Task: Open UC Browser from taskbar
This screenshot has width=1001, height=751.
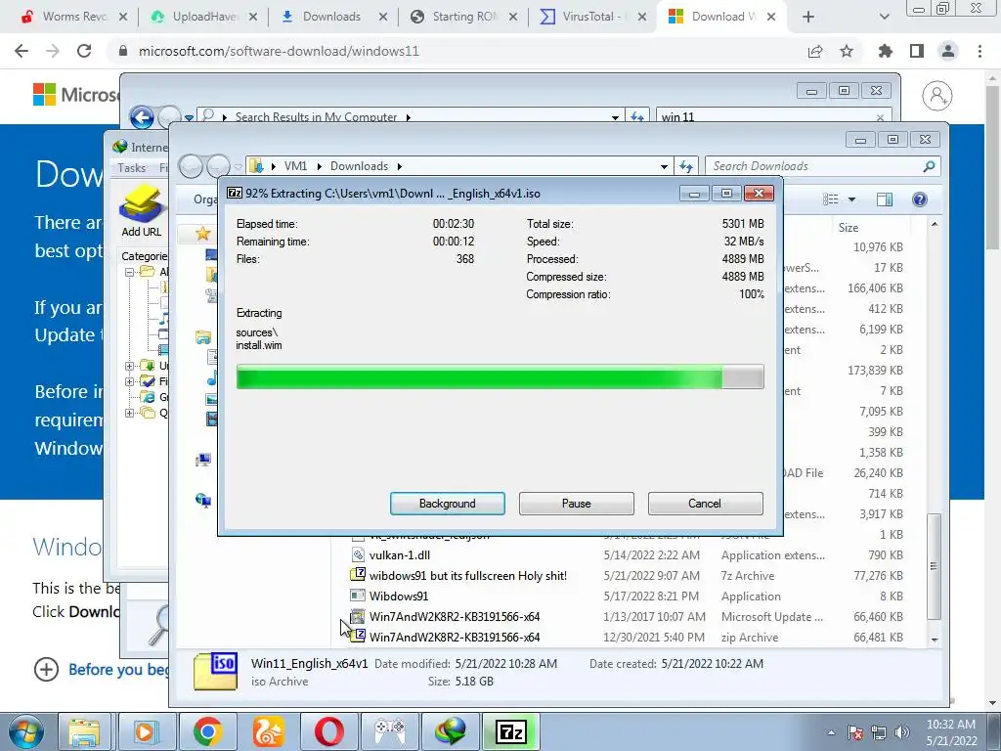Action: 268,731
